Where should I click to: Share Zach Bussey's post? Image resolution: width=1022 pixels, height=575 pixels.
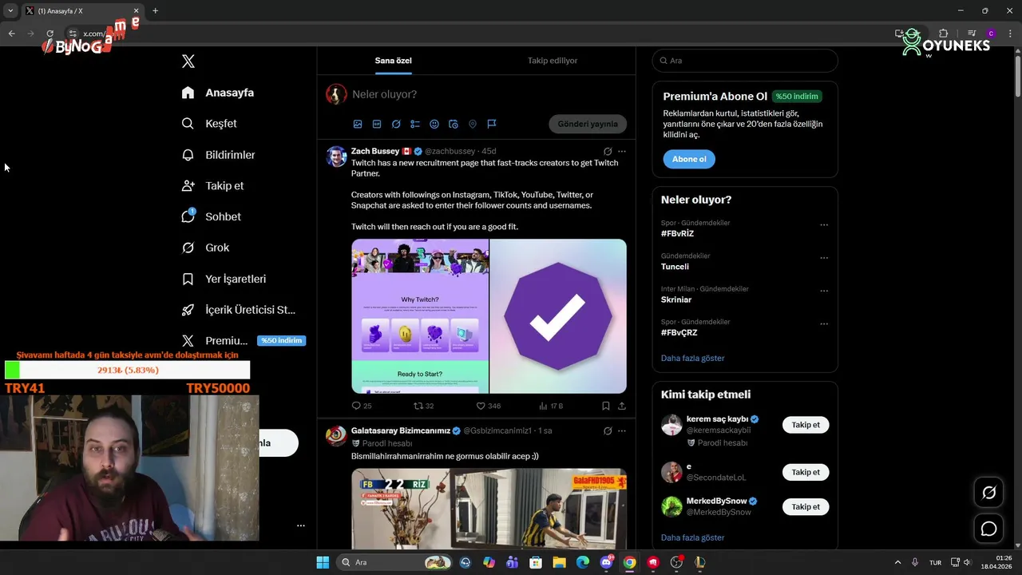point(622,406)
